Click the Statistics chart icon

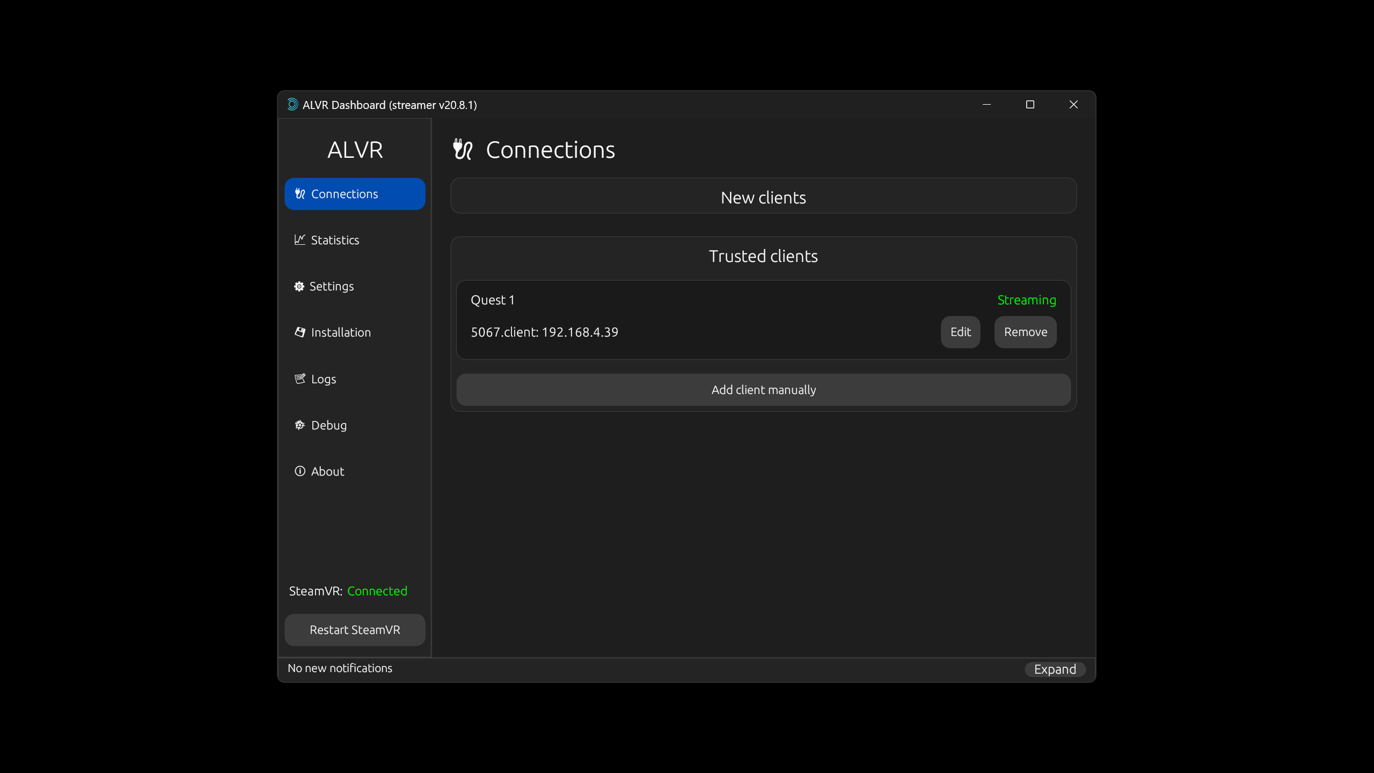(300, 240)
